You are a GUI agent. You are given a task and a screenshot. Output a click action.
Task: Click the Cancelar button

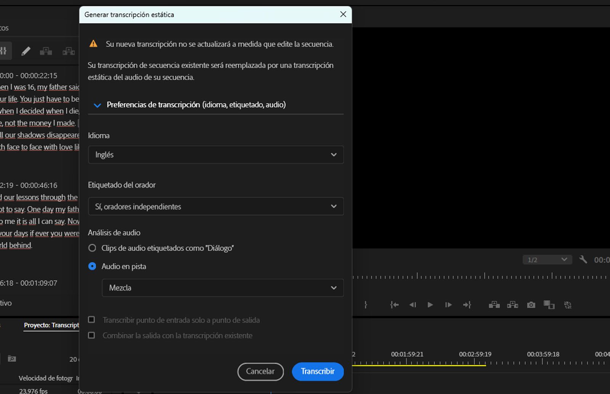[x=260, y=371]
